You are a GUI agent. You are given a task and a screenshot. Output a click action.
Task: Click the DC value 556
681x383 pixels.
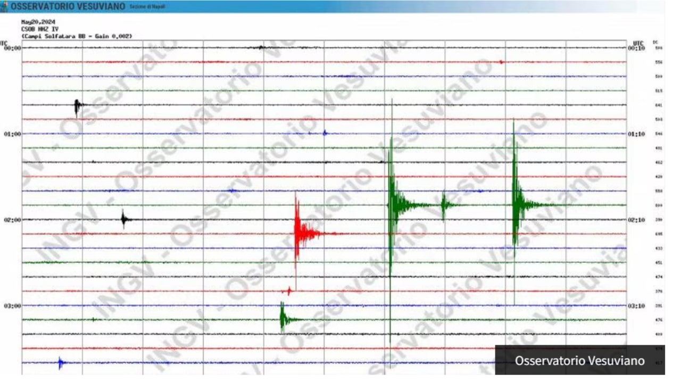click(x=659, y=62)
